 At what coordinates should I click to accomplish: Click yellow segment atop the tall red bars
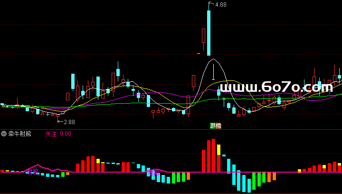pyautogui.click(x=218, y=150)
